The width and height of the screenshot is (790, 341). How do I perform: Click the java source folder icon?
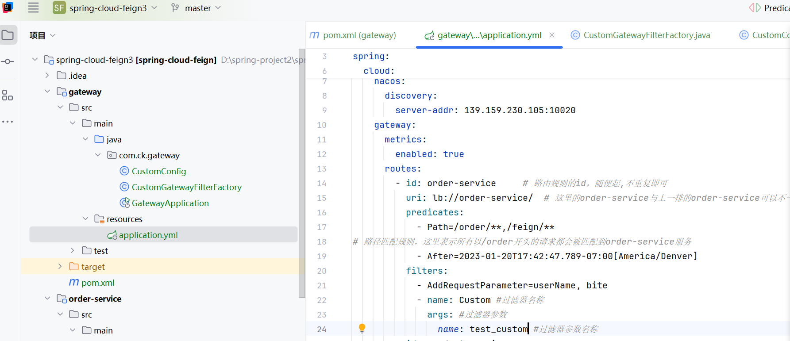(x=99, y=139)
